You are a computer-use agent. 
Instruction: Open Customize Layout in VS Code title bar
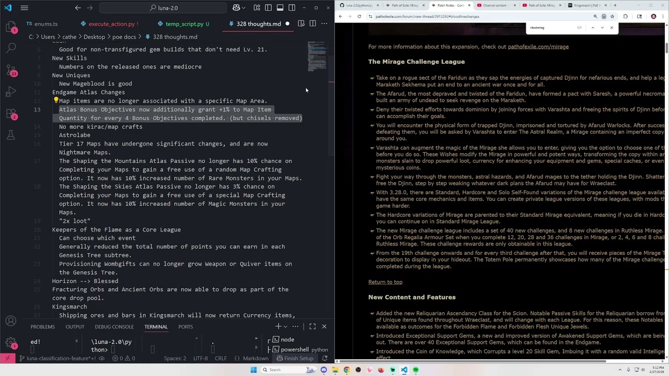click(257, 8)
